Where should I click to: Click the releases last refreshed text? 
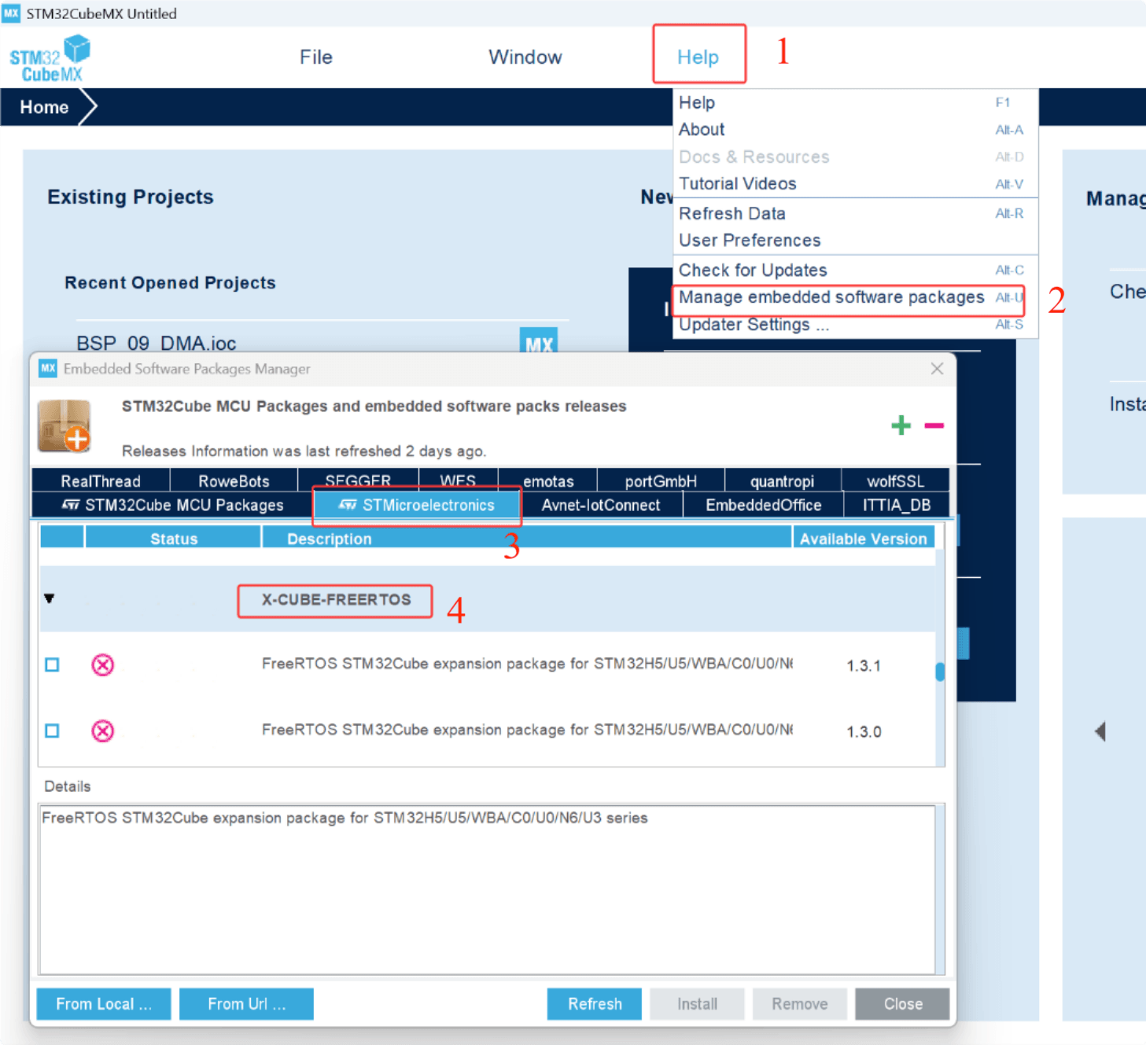coord(304,451)
